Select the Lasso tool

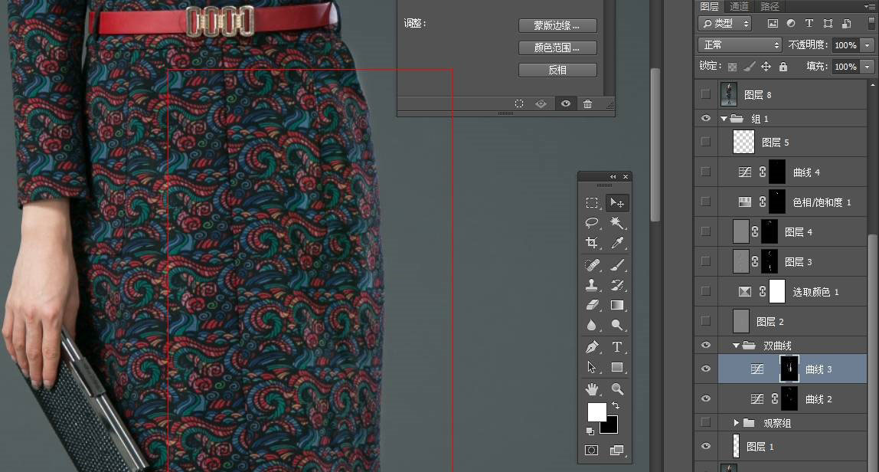point(592,223)
